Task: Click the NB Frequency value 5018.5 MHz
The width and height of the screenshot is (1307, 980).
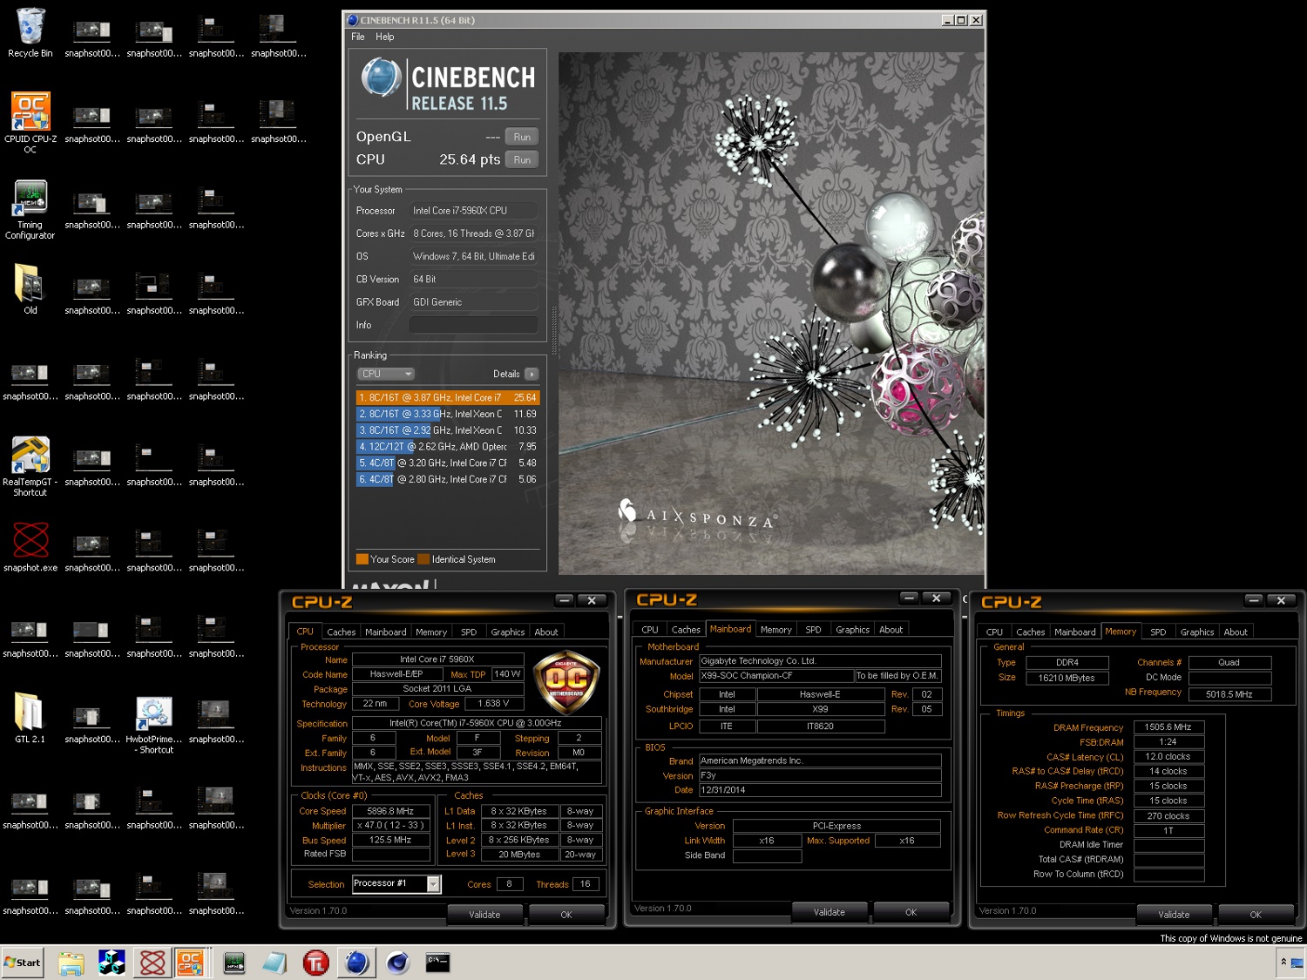Action: coord(1229,694)
